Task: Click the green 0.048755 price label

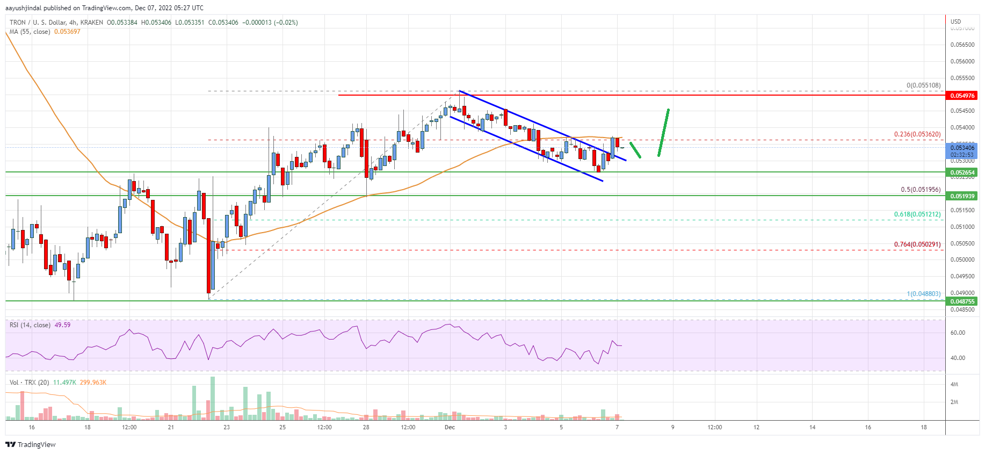Action: 962,301
